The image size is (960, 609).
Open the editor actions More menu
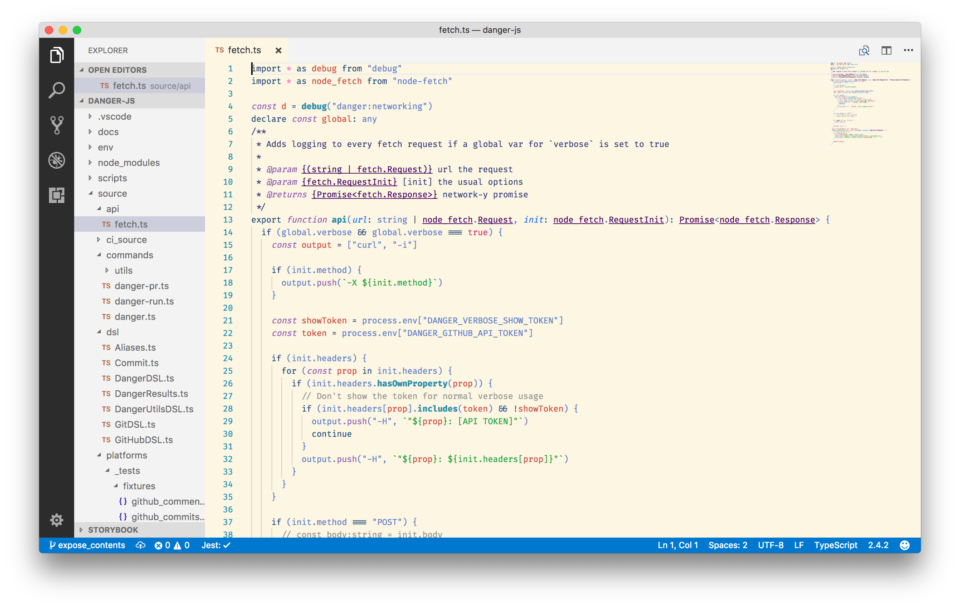908,50
